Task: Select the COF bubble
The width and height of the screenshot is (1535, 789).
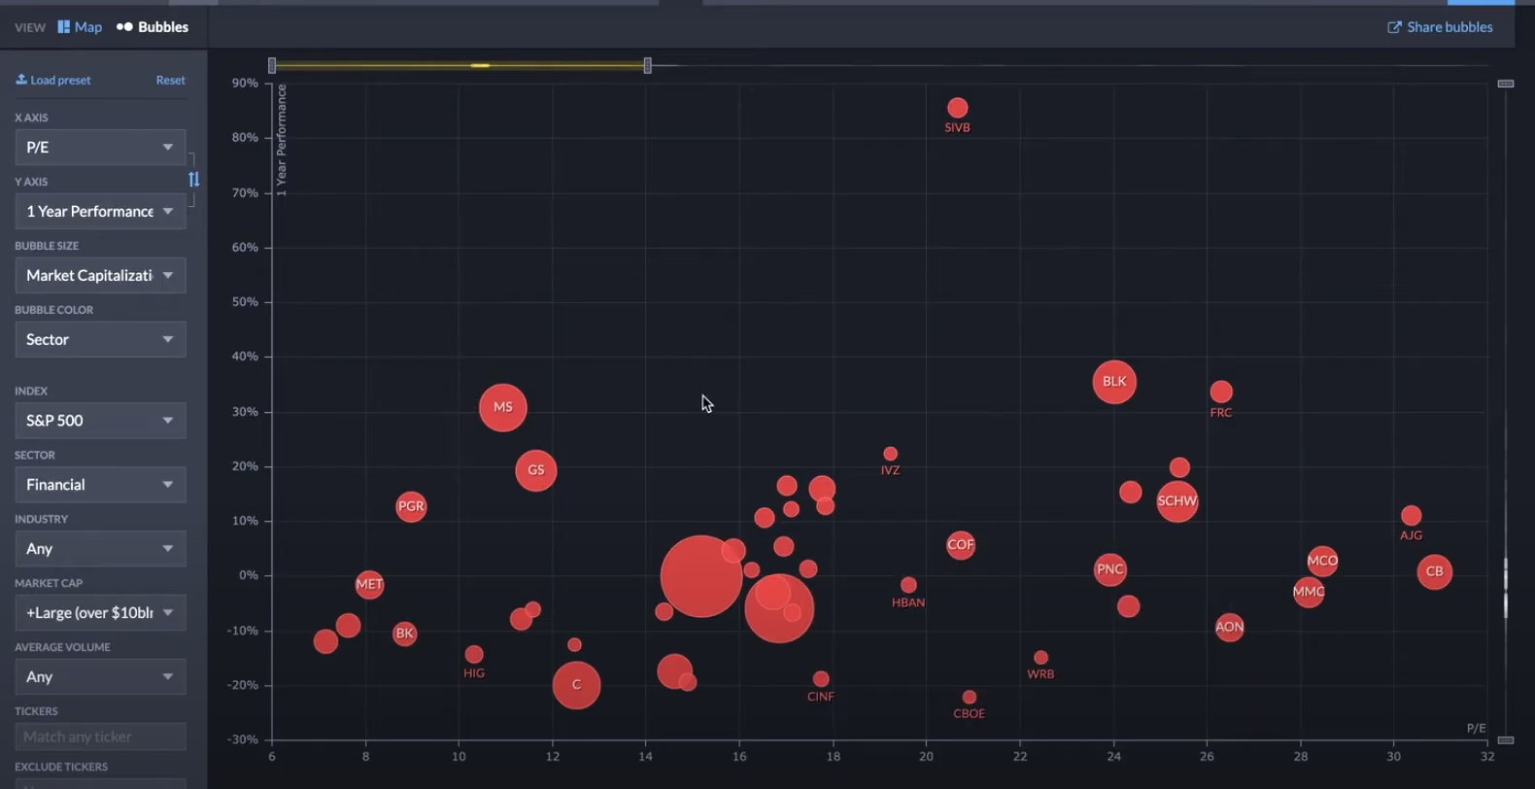Action: (x=961, y=545)
